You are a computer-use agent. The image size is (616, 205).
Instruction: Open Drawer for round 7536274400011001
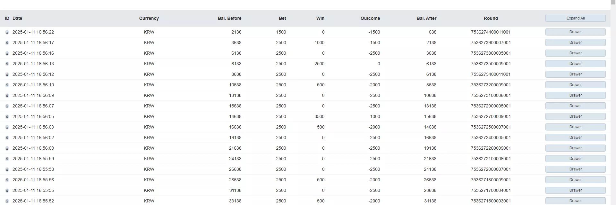pyautogui.click(x=575, y=32)
